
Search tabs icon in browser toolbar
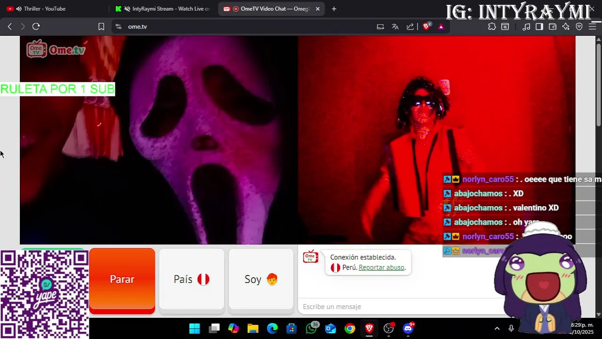505,27
